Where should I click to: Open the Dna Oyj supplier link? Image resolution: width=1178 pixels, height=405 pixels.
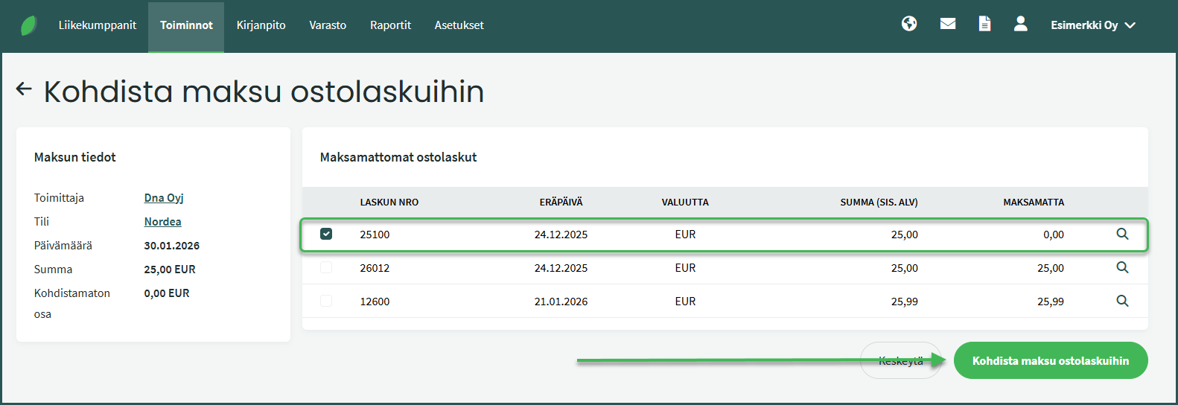tap(164, 198)
